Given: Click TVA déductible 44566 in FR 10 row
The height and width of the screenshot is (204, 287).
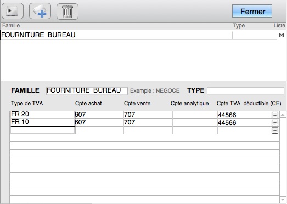Looking at the screenshot, I should coord(244,123).
